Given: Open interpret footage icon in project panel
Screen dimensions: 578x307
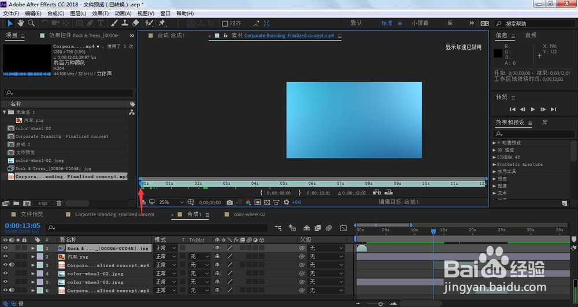Looking at the screenshot, I should [x=6, y=203].
